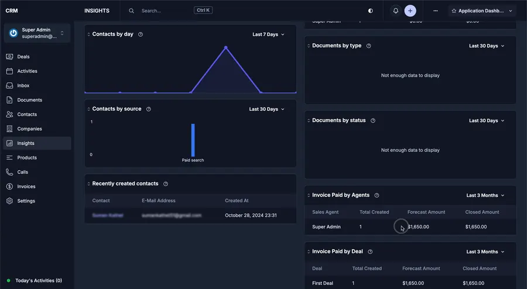The height and width of the screenshot is (289, 527).
Task: Show help for Invoice Paid by Agents
Action: coord(377,196)
